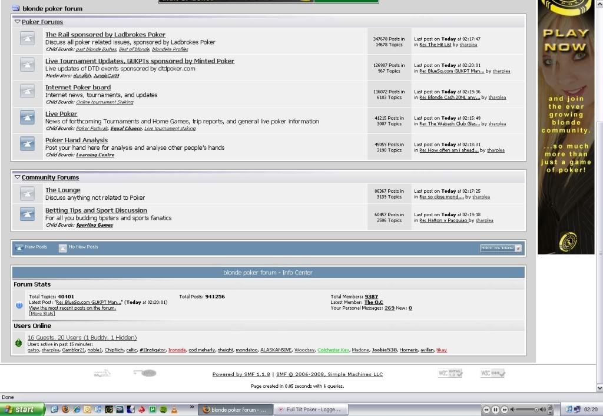Open 16 Guests, 20 Users online list
Screen dimensions: 603x416
pos(82,338)
